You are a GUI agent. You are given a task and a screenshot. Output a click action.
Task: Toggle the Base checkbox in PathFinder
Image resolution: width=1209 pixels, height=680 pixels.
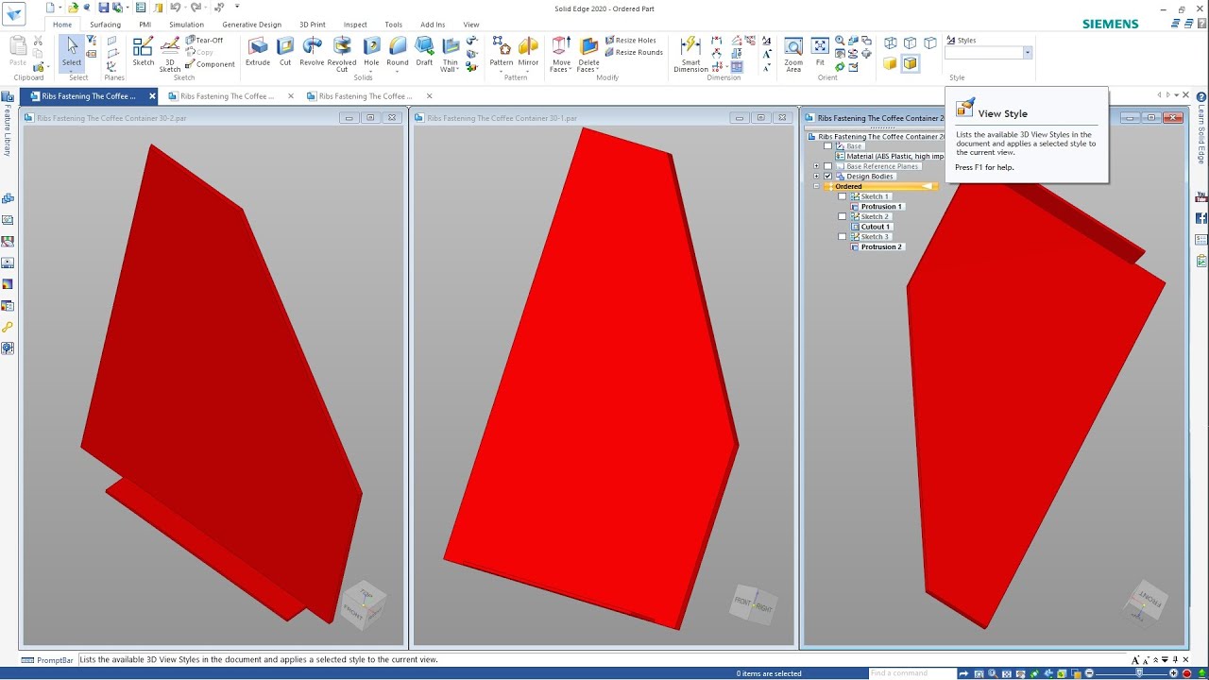point(828,146)
